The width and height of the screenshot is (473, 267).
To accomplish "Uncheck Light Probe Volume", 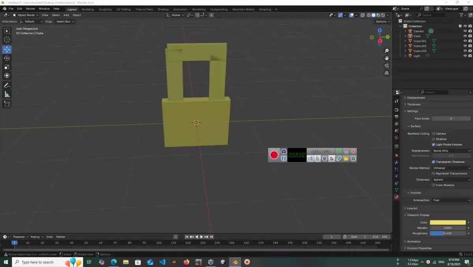I will pyautogui.click(x=434, y=144).
